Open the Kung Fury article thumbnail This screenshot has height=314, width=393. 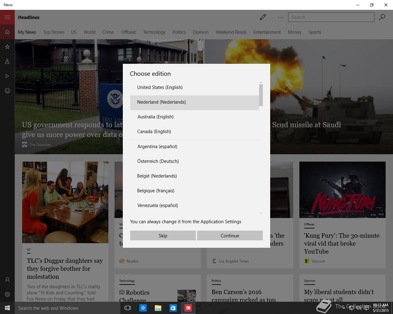tap(342, 190)
